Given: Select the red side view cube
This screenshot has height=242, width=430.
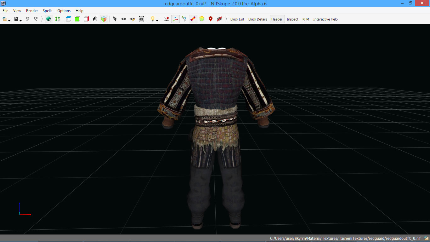Looking at the screenshot, I should pyautogui.click(x=86, y=19).
